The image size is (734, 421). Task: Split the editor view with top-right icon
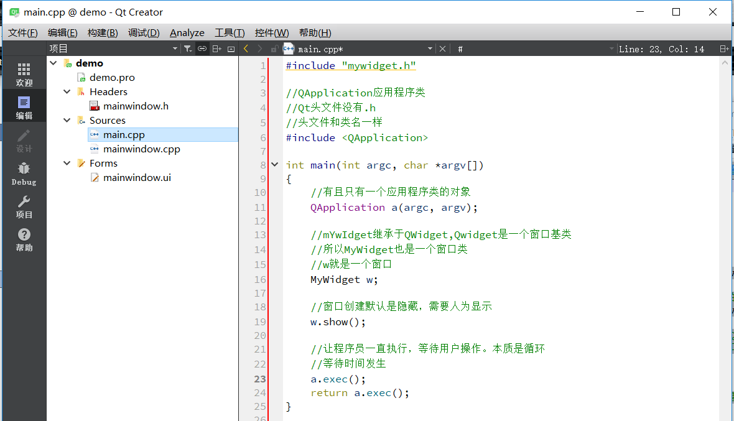pyautogui.click(x=723, y=49)
